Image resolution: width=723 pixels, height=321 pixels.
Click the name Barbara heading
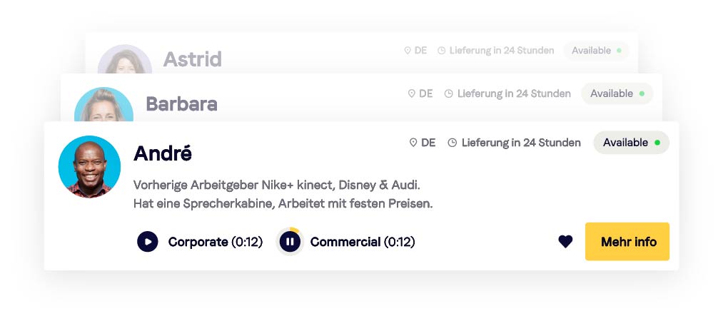tap(181, 104)
